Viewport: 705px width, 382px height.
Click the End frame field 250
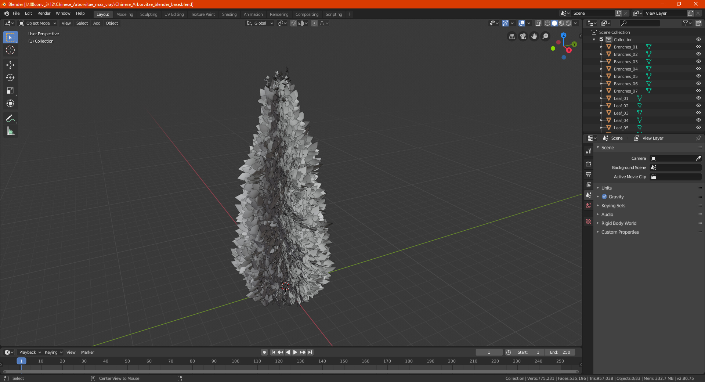tap(560, 352)
